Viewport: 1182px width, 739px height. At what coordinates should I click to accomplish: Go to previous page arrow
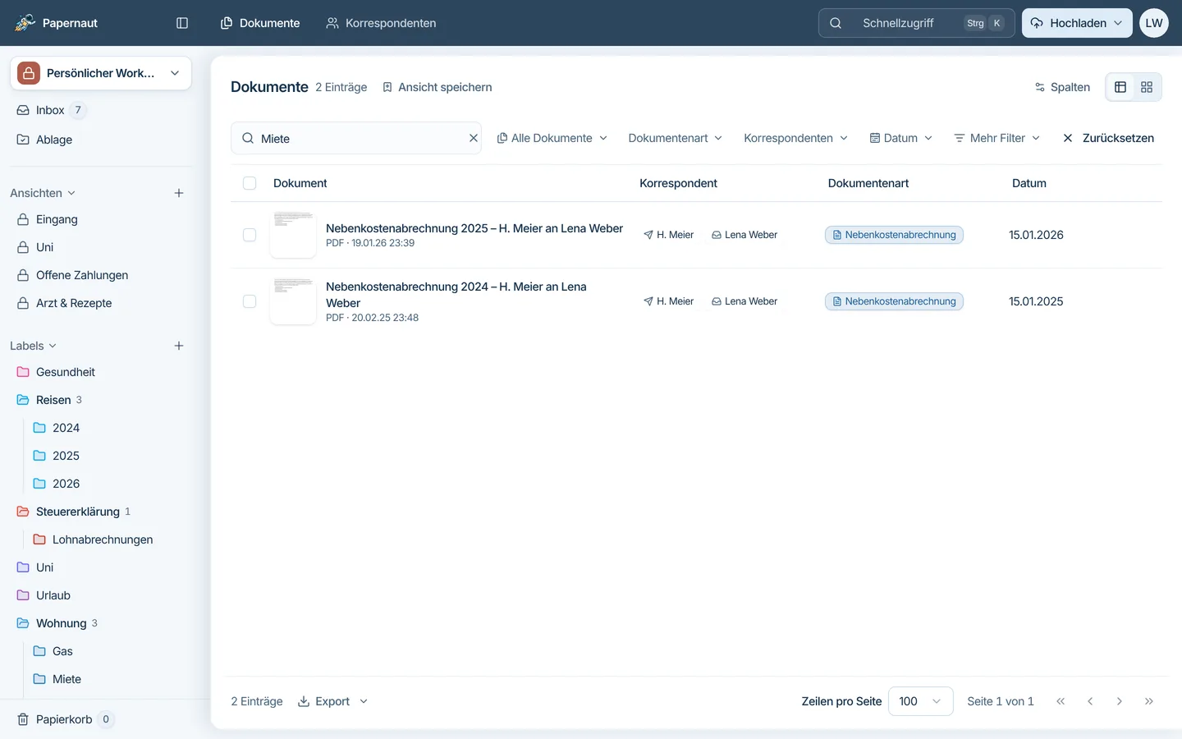click(x=1090, y=701)
